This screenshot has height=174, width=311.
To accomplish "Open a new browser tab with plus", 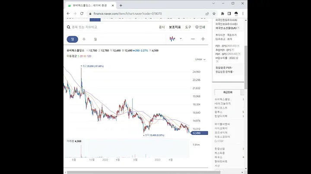I will [121, 6].
